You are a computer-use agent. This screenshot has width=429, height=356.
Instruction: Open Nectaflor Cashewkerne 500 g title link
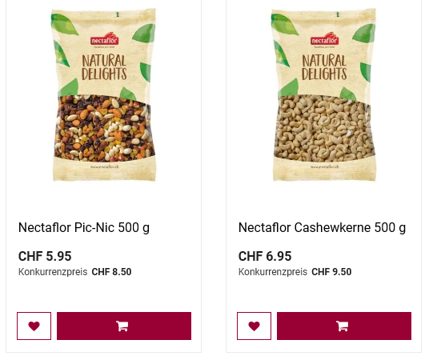tap(322, 227)
